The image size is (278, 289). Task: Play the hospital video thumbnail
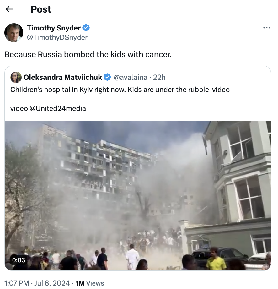click(x=138, y=196)
